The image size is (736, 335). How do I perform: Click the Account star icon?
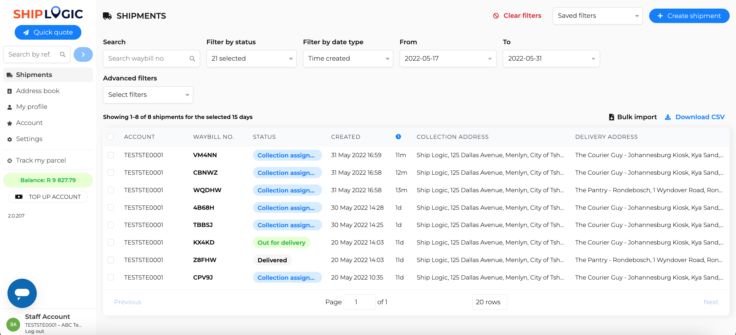(9, 123)
